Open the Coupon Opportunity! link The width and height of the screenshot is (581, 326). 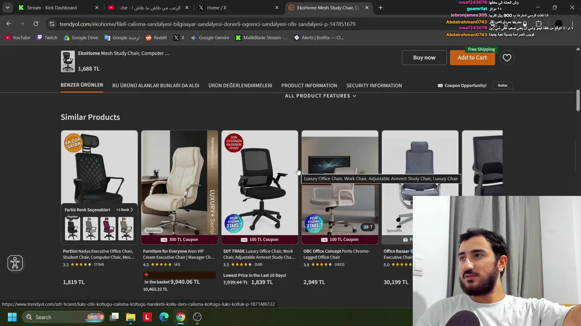point(462,86)
